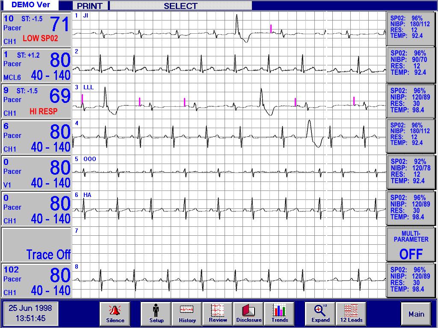Image resolution: width=438 pixels, height=328 pixels.
Task: Click the SELECT menu item
Action: pyautogui.click(x=181, y=6)
